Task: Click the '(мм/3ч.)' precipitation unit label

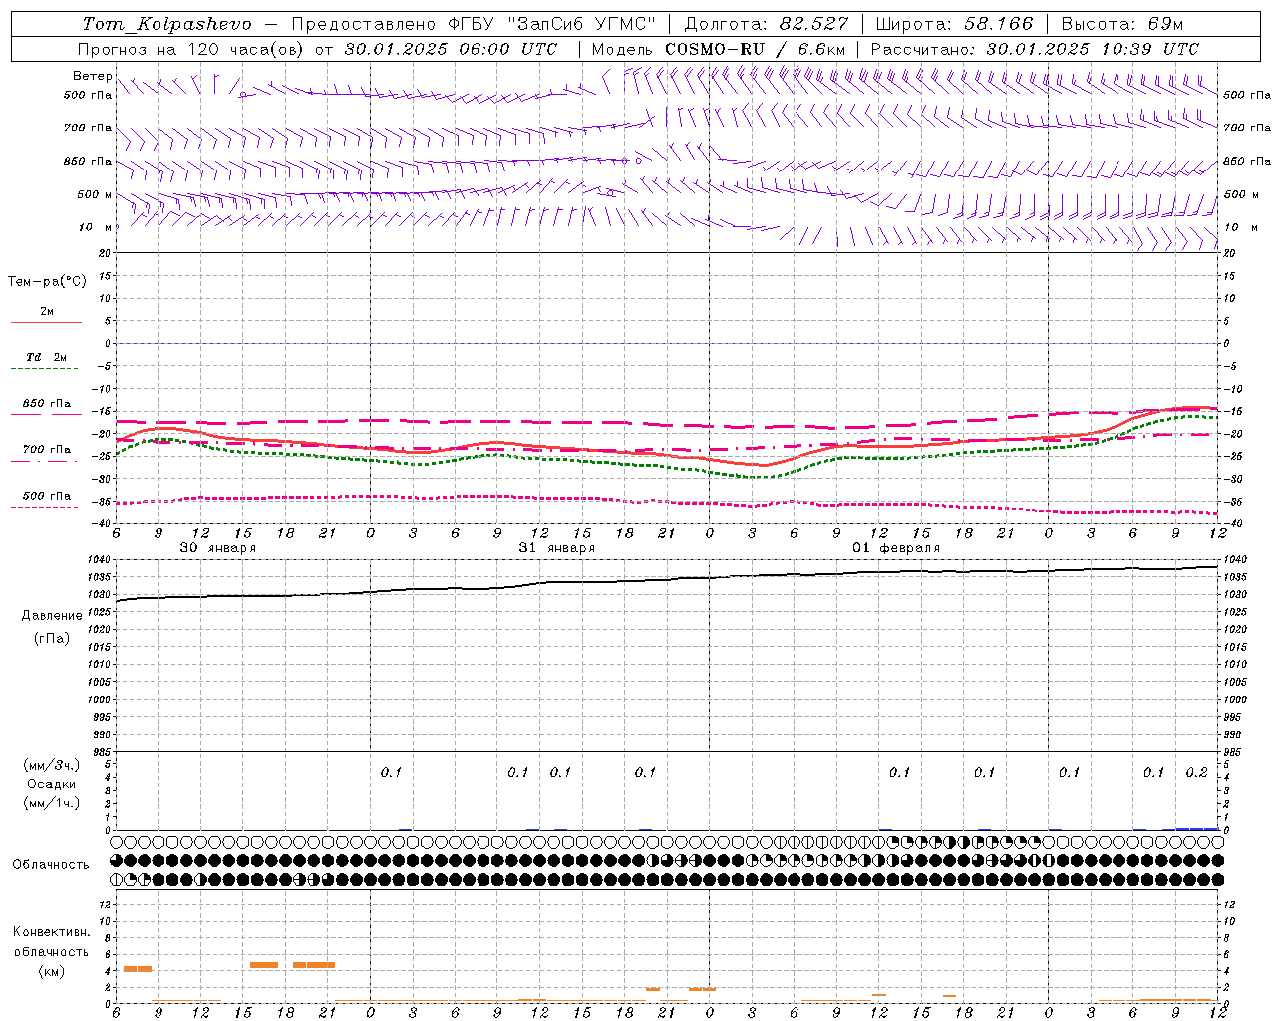Action: point(52,765)
